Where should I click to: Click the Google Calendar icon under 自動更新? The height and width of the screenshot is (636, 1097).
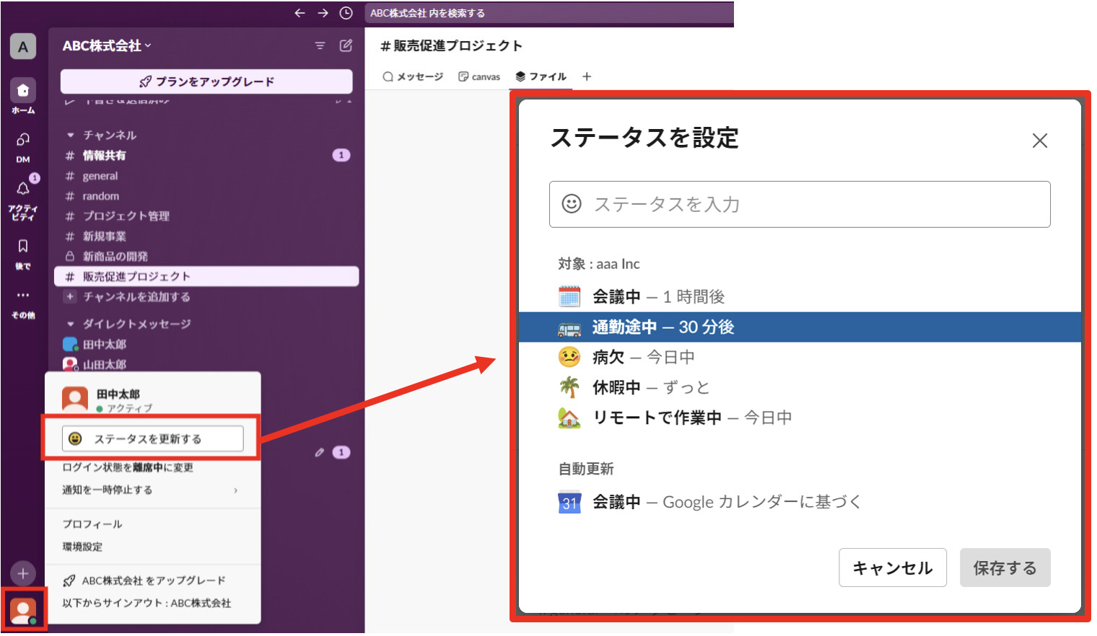point(569,502)
